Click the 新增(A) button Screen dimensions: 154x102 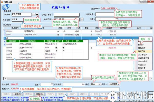click(7, 94)
